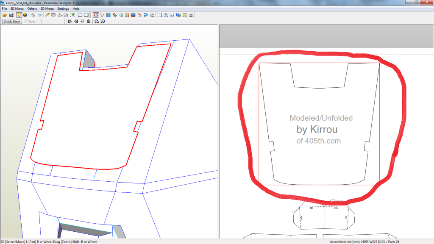Viewport: 434px width, 244px height.
Task: Click the blue-red save-style icon near print
Action: click(x=178, y=15)
